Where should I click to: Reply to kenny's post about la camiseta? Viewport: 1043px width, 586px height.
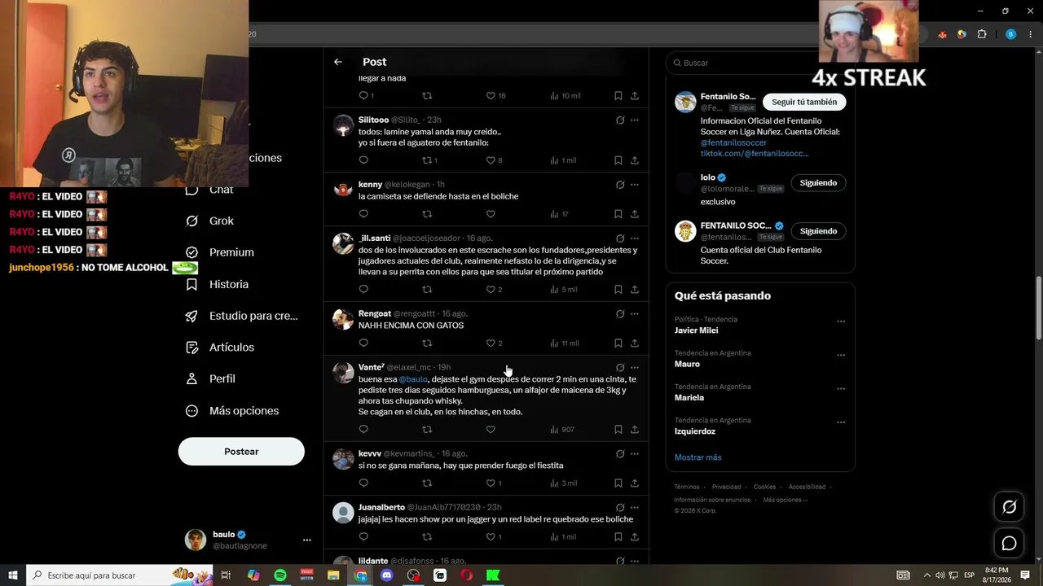pyautogui.click(x=363, y=214)
